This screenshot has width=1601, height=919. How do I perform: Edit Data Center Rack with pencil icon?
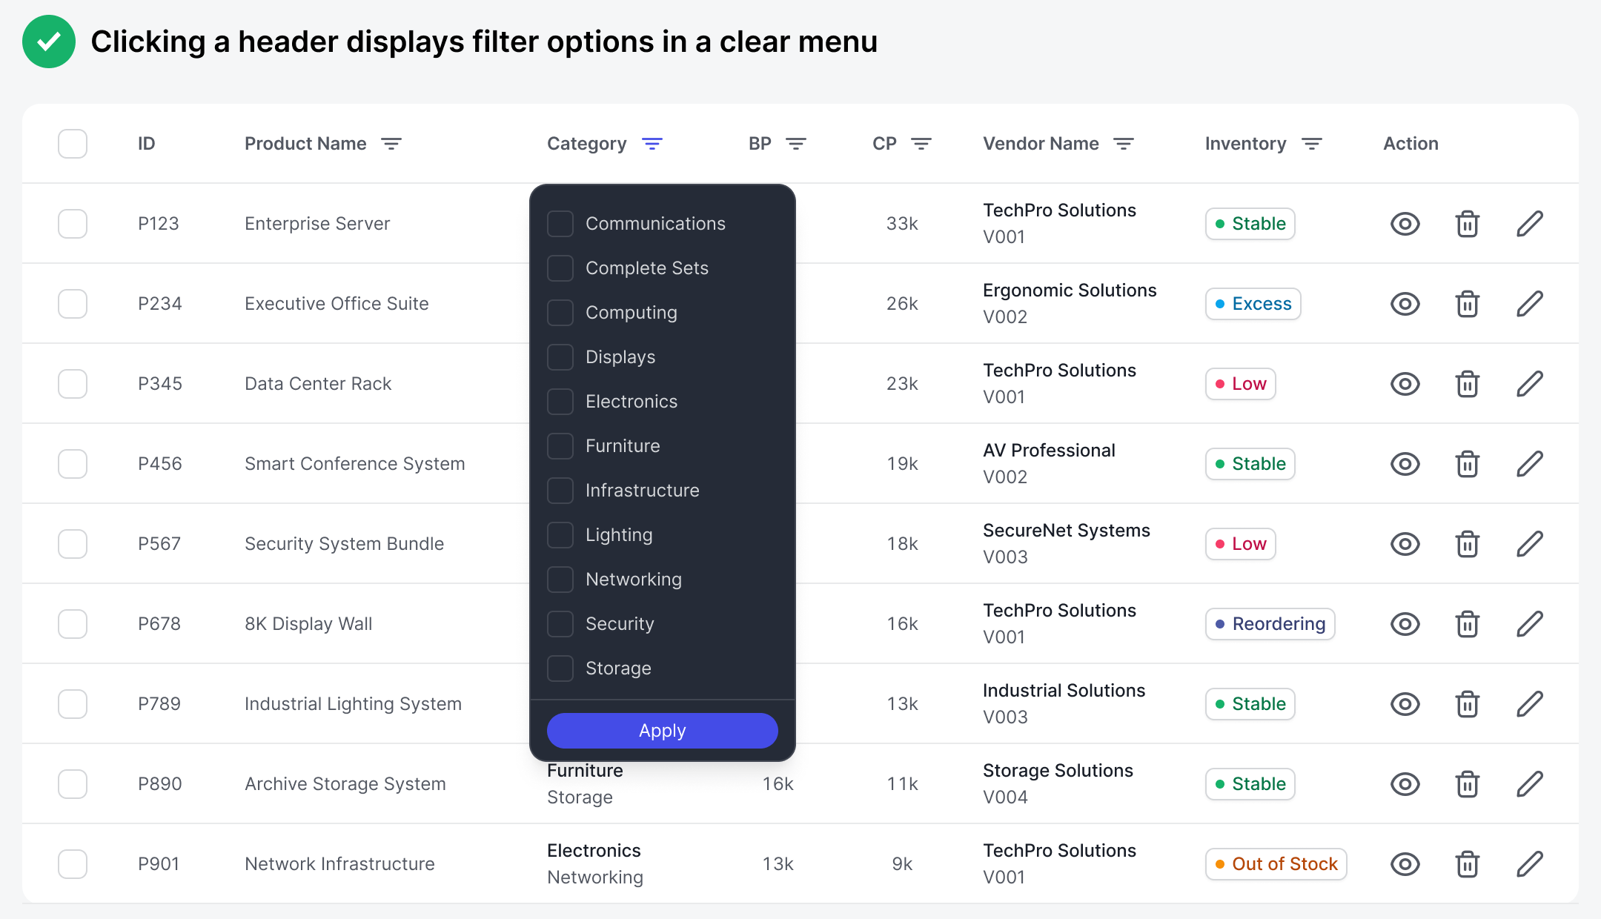(x=1529, y=384)
